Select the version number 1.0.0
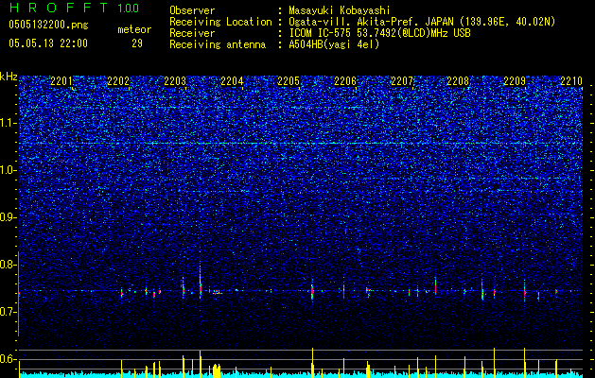The height and width of the screenshot is (378, 595). [128, 8]
